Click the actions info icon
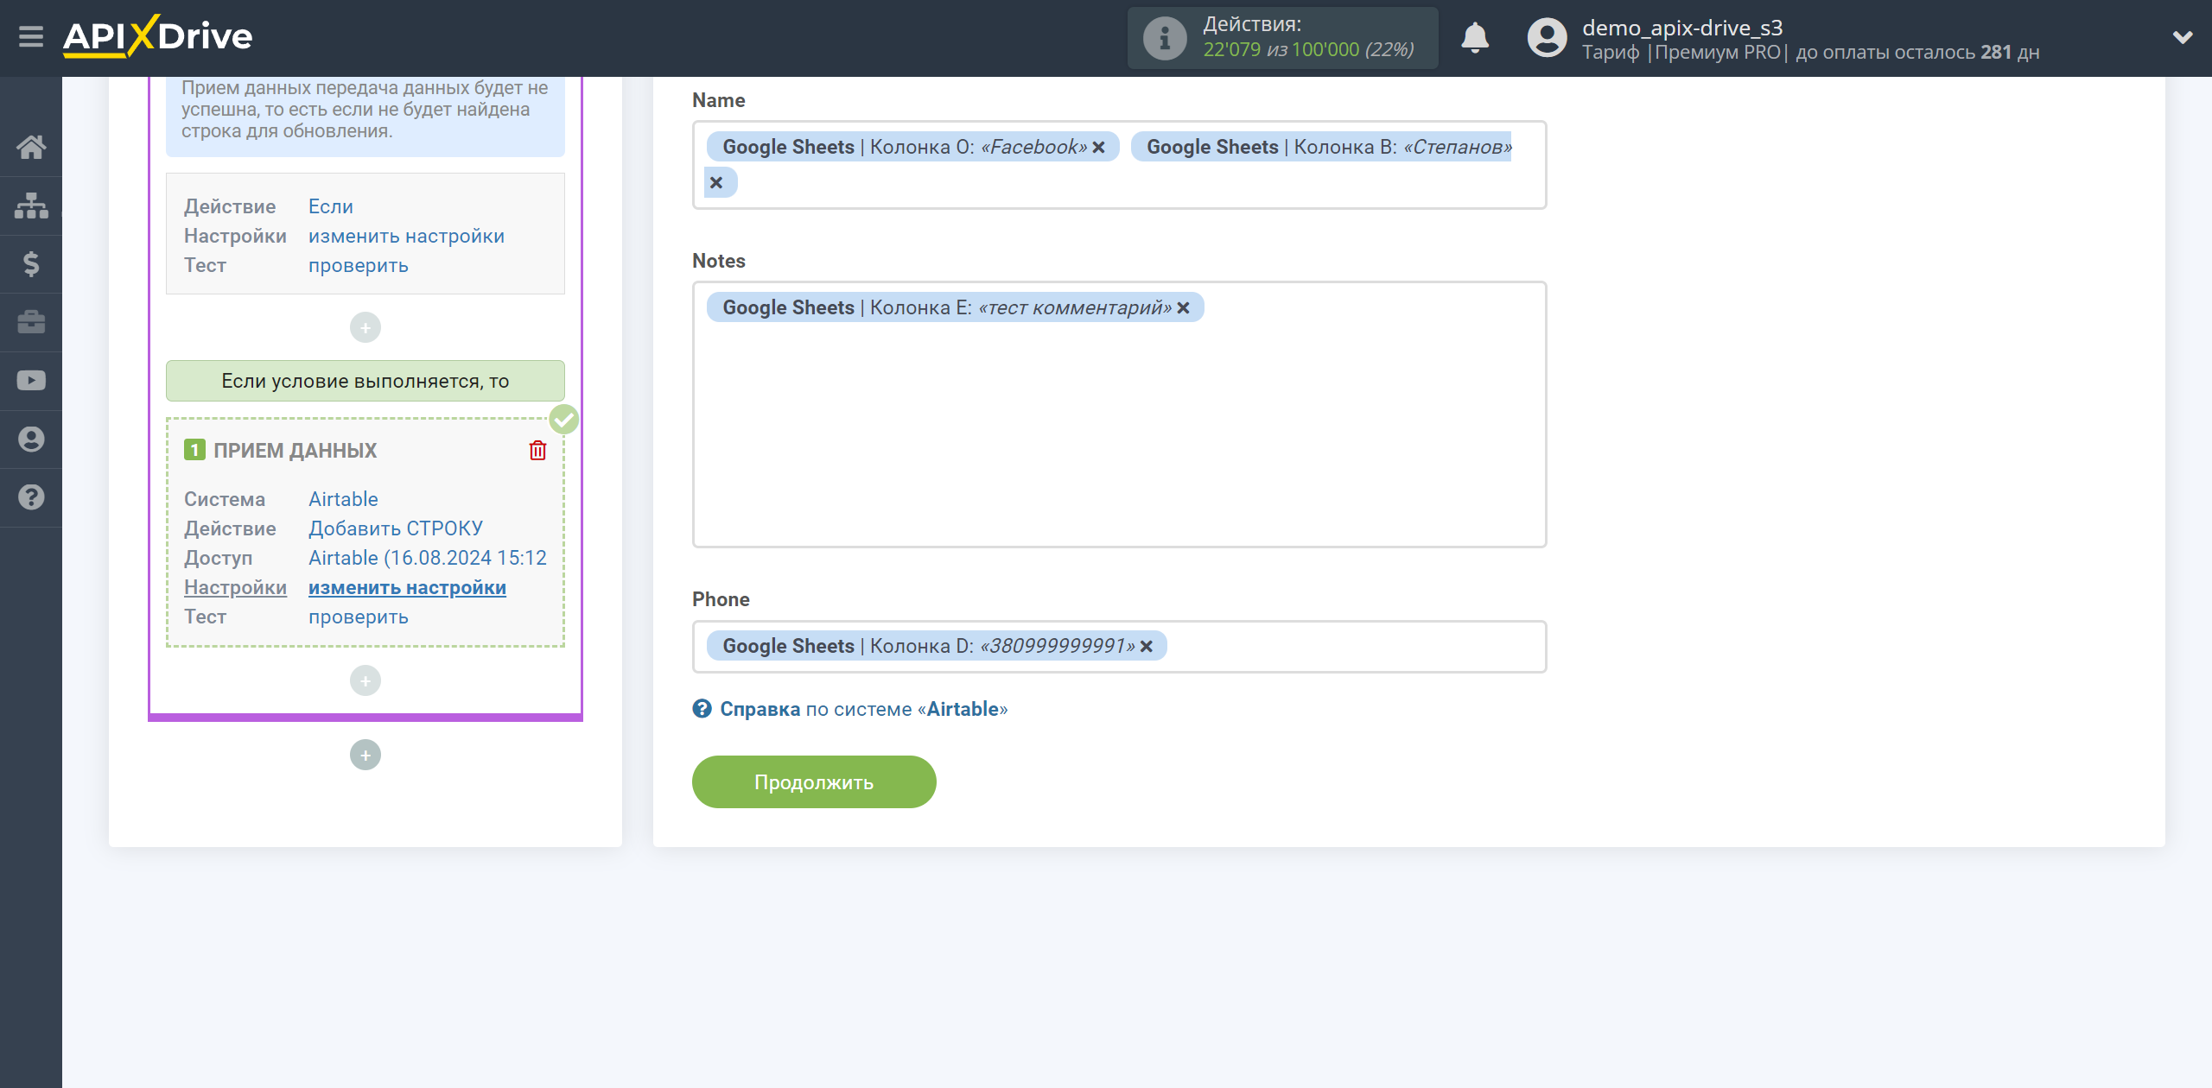The height and width of the screenshot is (1088, 2212). pyautogui.click(x=1165, y=38)
